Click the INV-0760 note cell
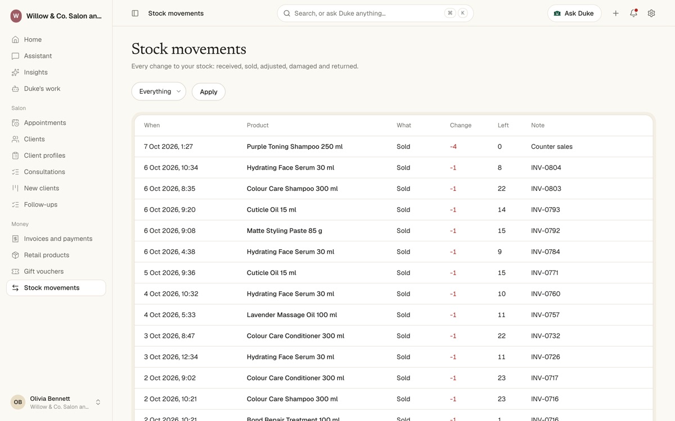 [x=546, y=294]
